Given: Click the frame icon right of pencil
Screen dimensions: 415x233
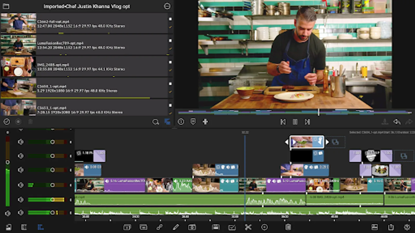Looking at the screenshot, I should click(x=192, y=227).
